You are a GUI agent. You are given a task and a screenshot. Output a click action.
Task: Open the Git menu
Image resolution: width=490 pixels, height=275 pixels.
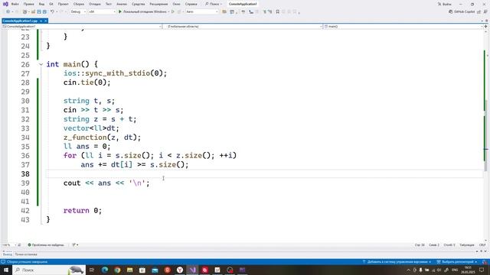(x=51, y=4)
